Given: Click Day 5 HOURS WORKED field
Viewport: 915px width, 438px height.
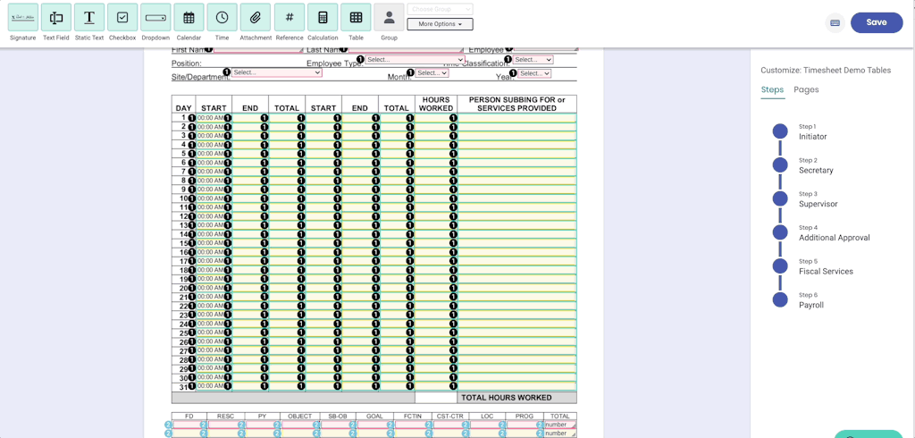Looking at the screenshot, I should (x=436, y=154).
